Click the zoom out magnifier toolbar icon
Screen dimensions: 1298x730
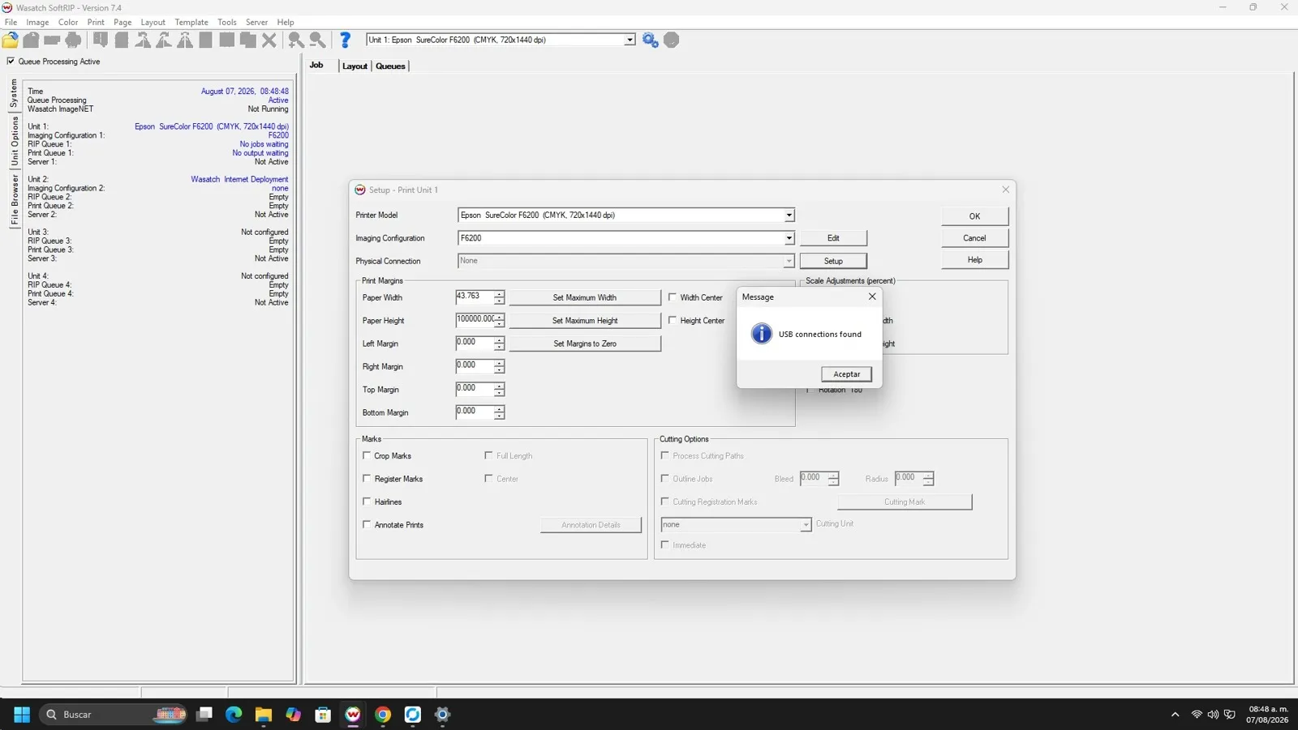coord(318,40)
